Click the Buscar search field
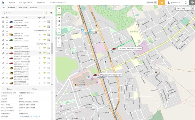The image size is (195, 120). pos(22,13)
